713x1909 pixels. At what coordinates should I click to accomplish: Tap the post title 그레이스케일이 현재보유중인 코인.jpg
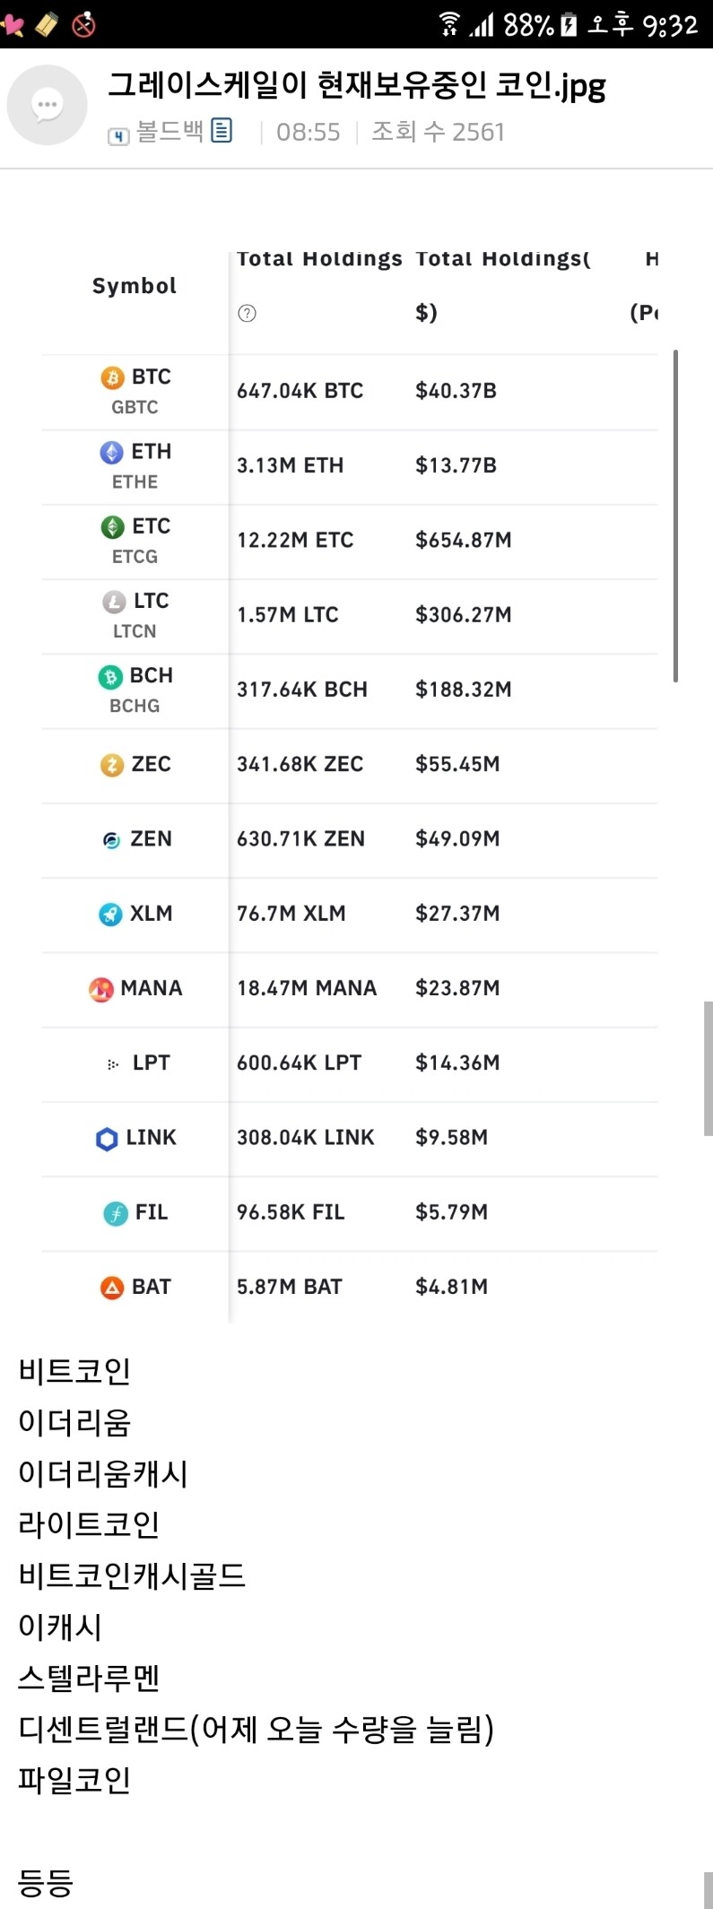coord(356,85)
